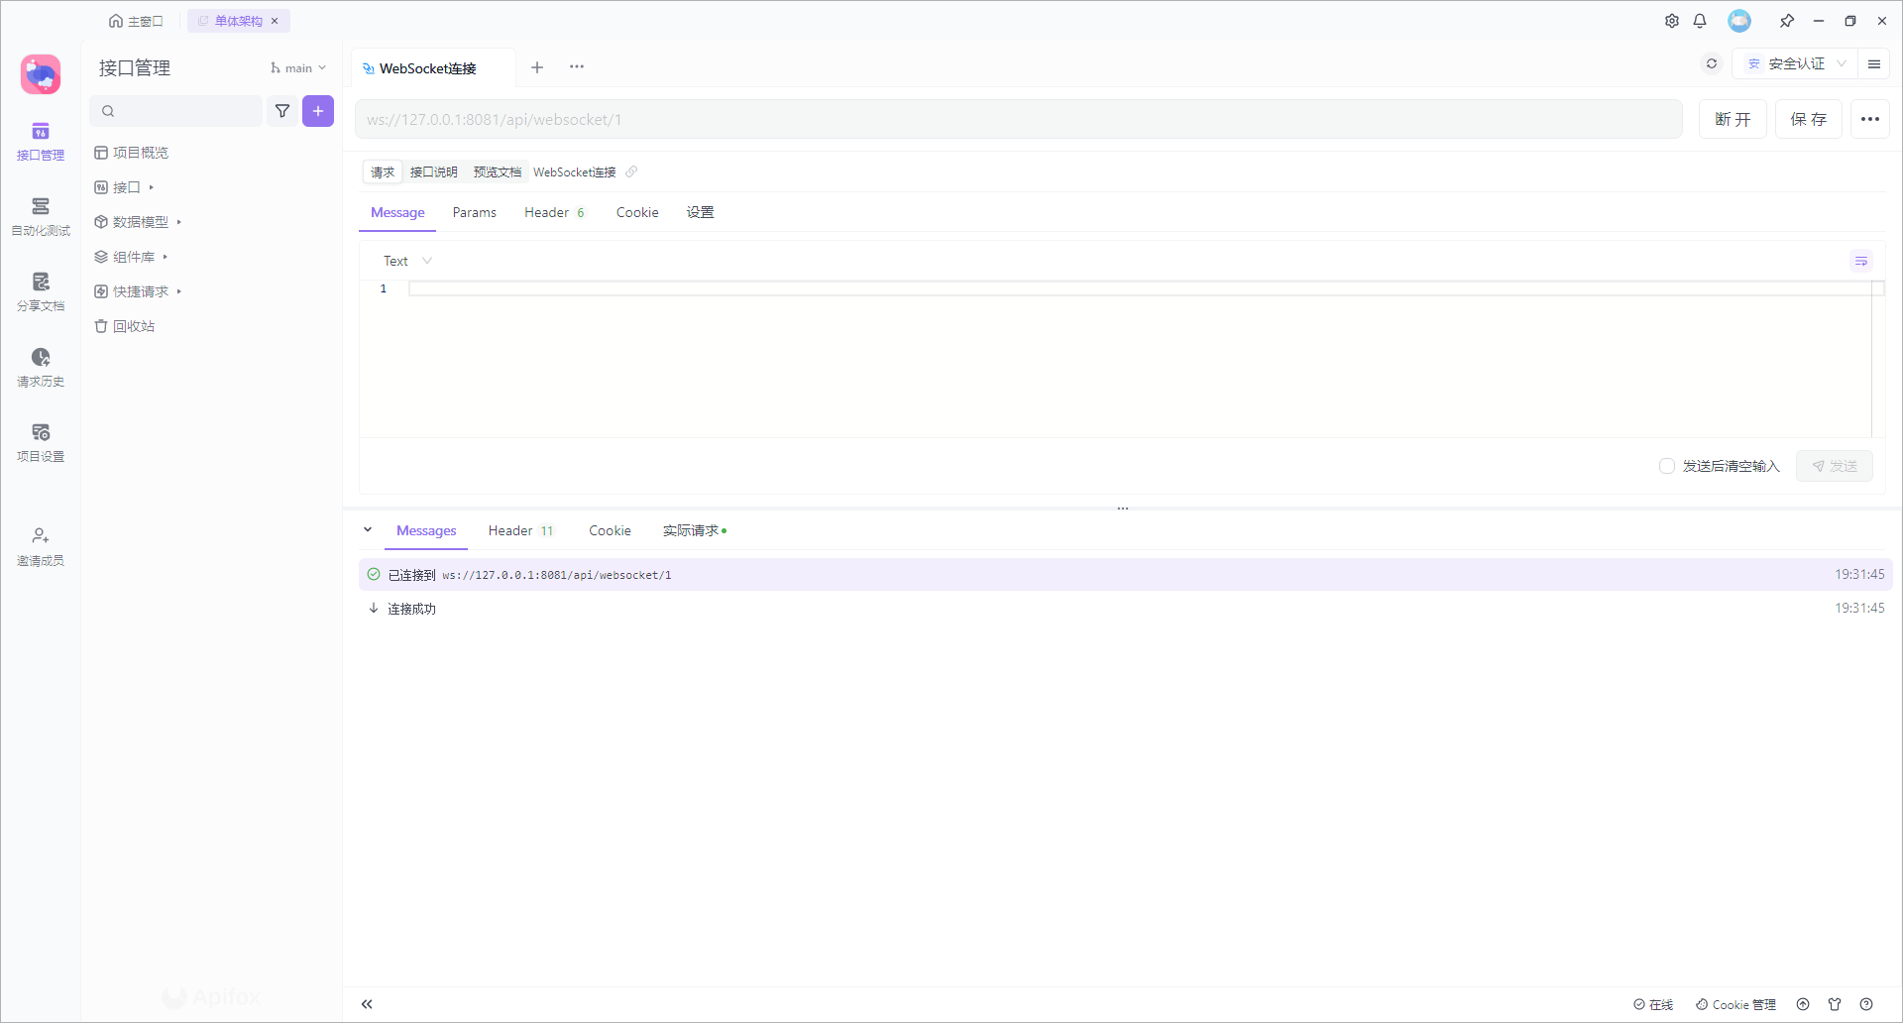This screenshot has height=1023, width=1903.
Task: Click the collapse sidebar double-arrow icon
Action: point(367,1004)
